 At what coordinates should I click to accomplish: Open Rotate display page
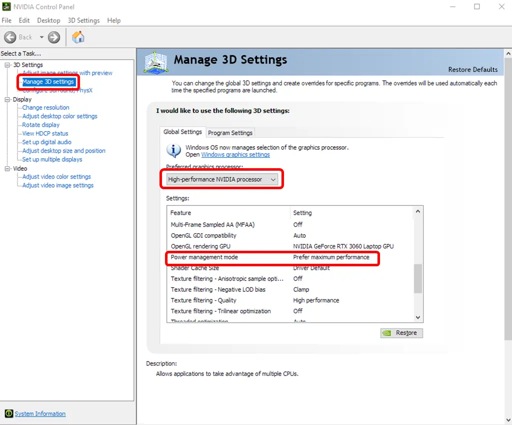click(41, 125)
